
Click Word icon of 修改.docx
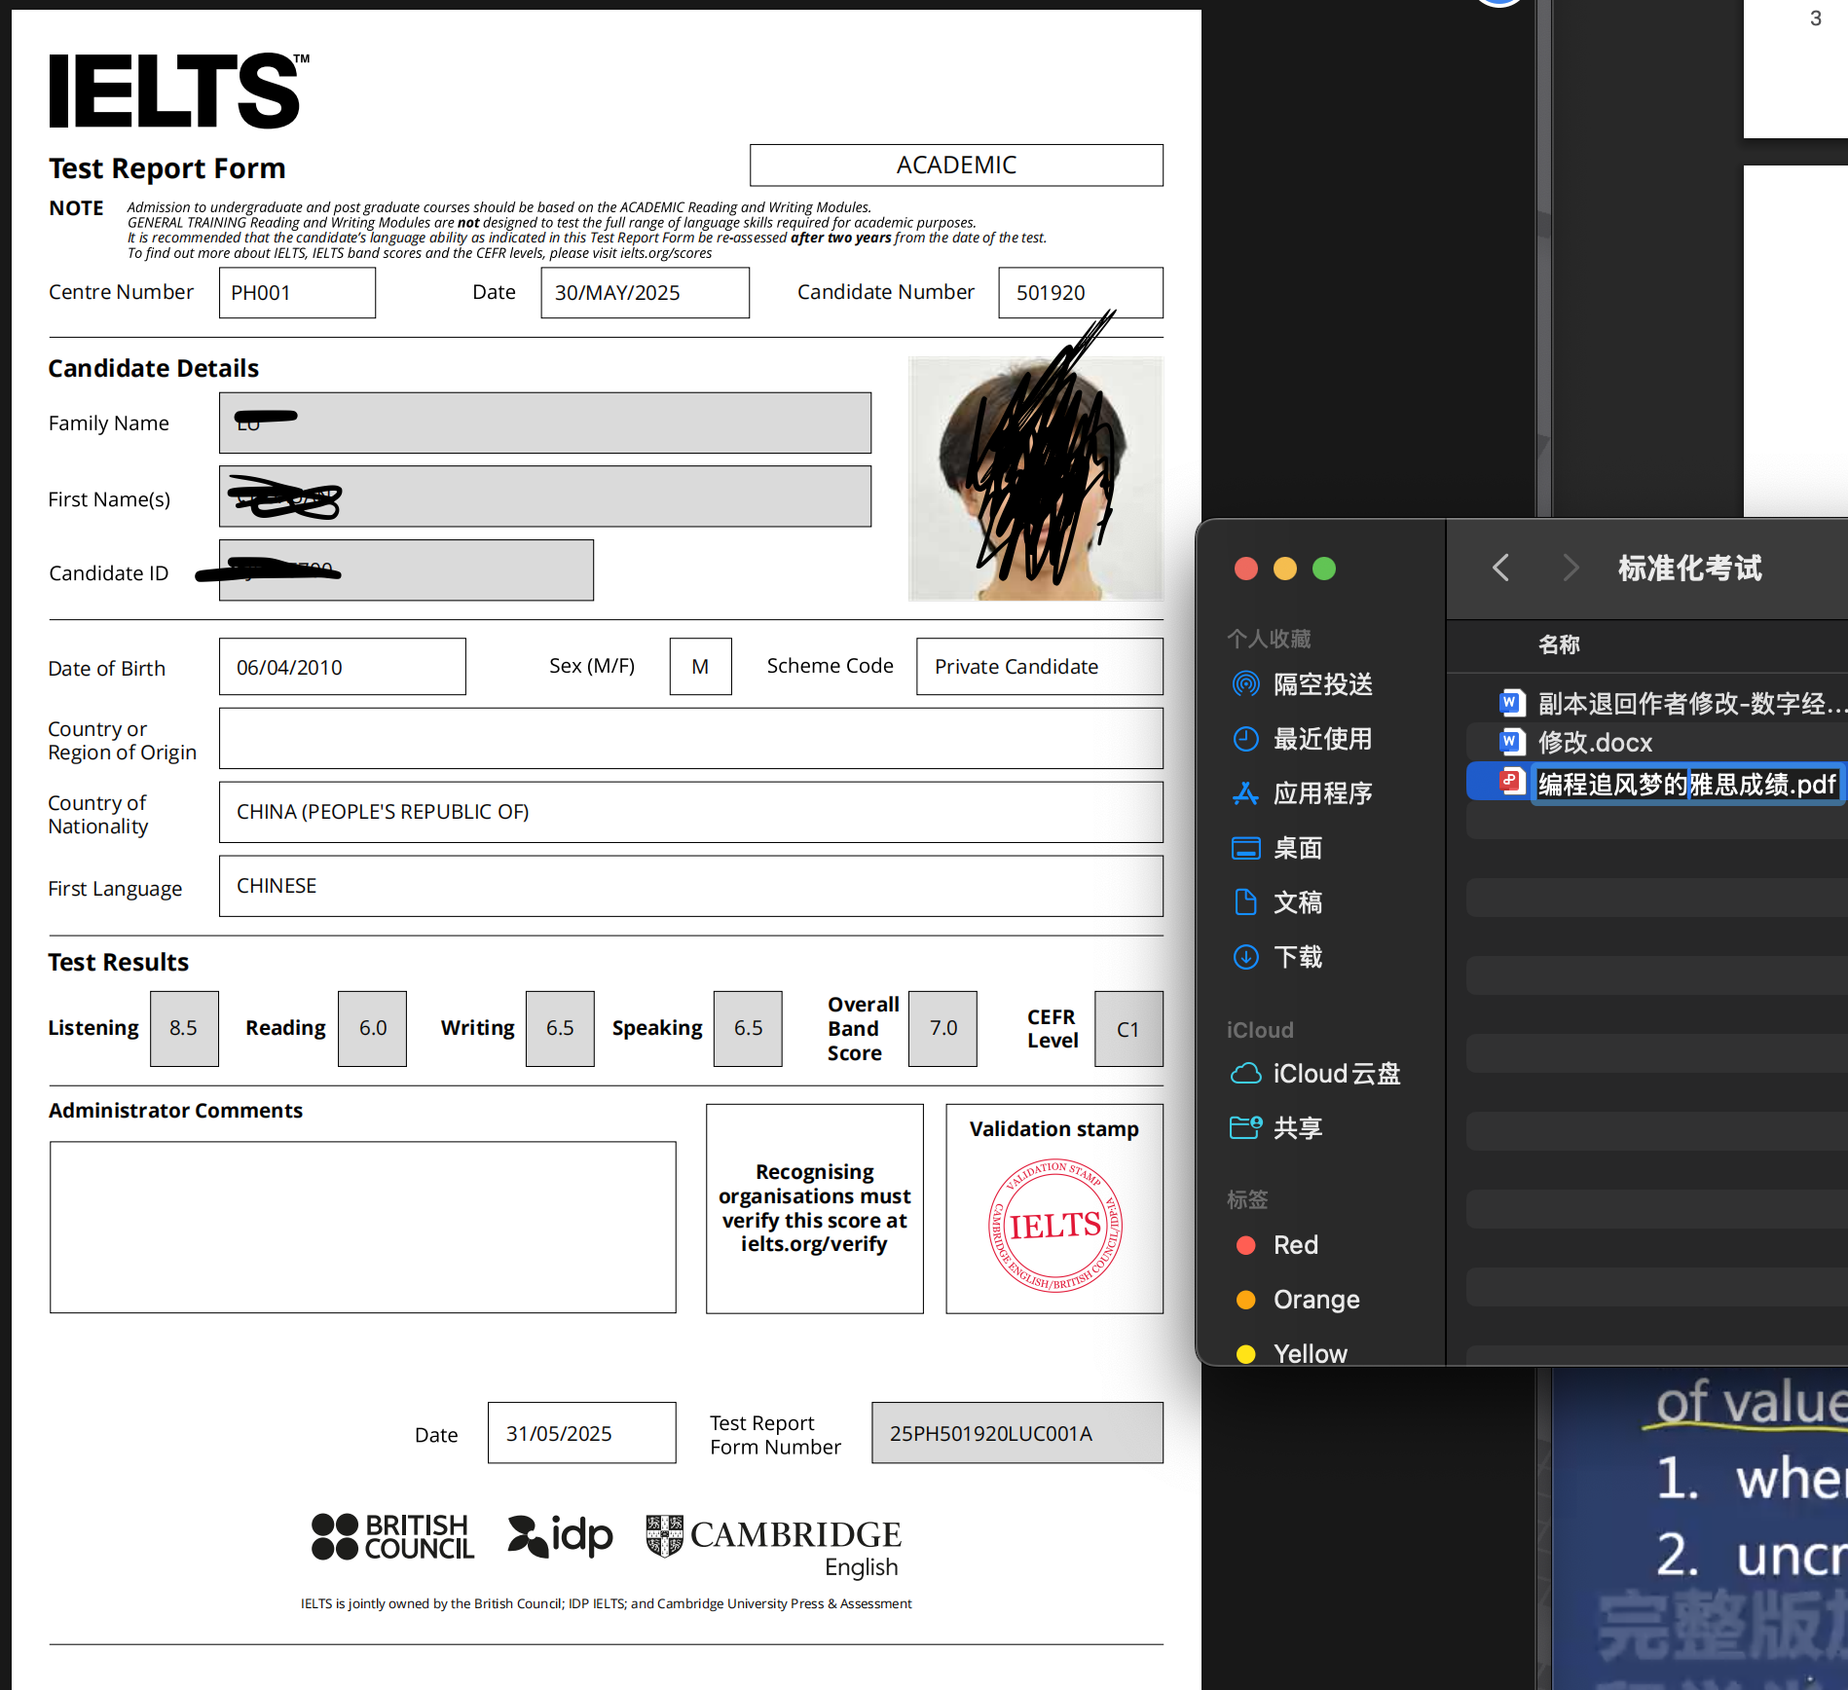[1512, 742]
